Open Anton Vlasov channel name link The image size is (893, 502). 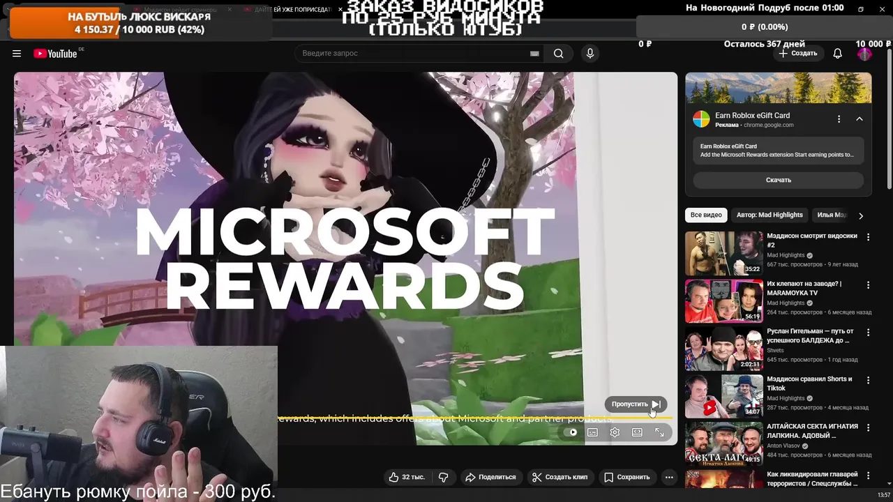click(x=784, y=446)
